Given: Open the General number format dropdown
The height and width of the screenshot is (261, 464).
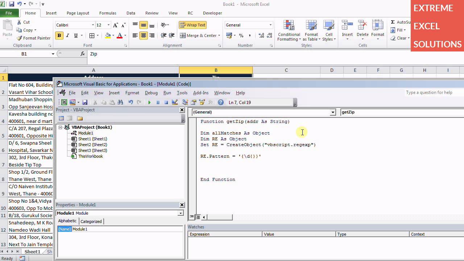Looking at the screenshot, I should (270, 25).
